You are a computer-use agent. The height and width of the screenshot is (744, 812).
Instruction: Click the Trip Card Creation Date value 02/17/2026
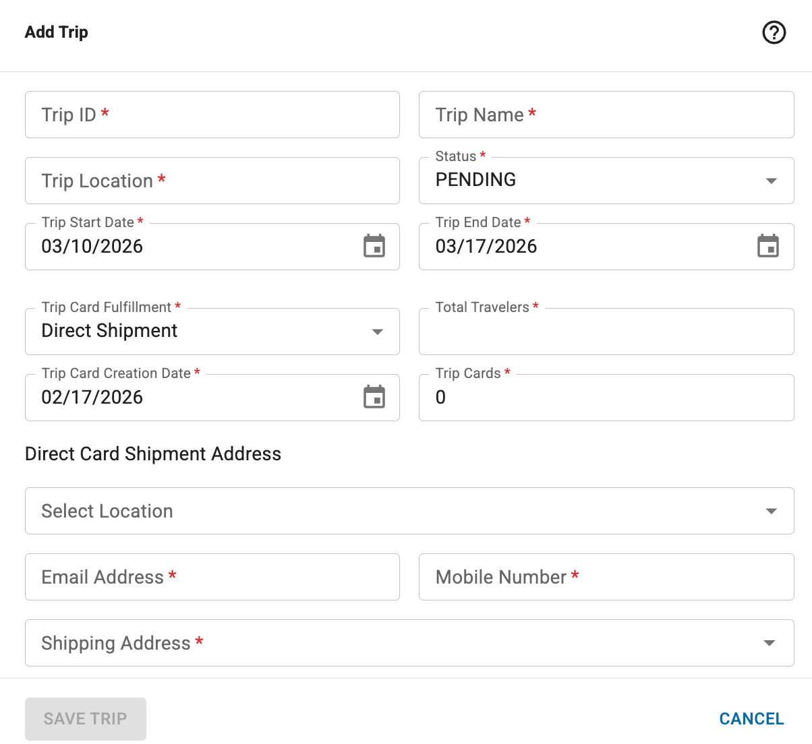point(92,398)
